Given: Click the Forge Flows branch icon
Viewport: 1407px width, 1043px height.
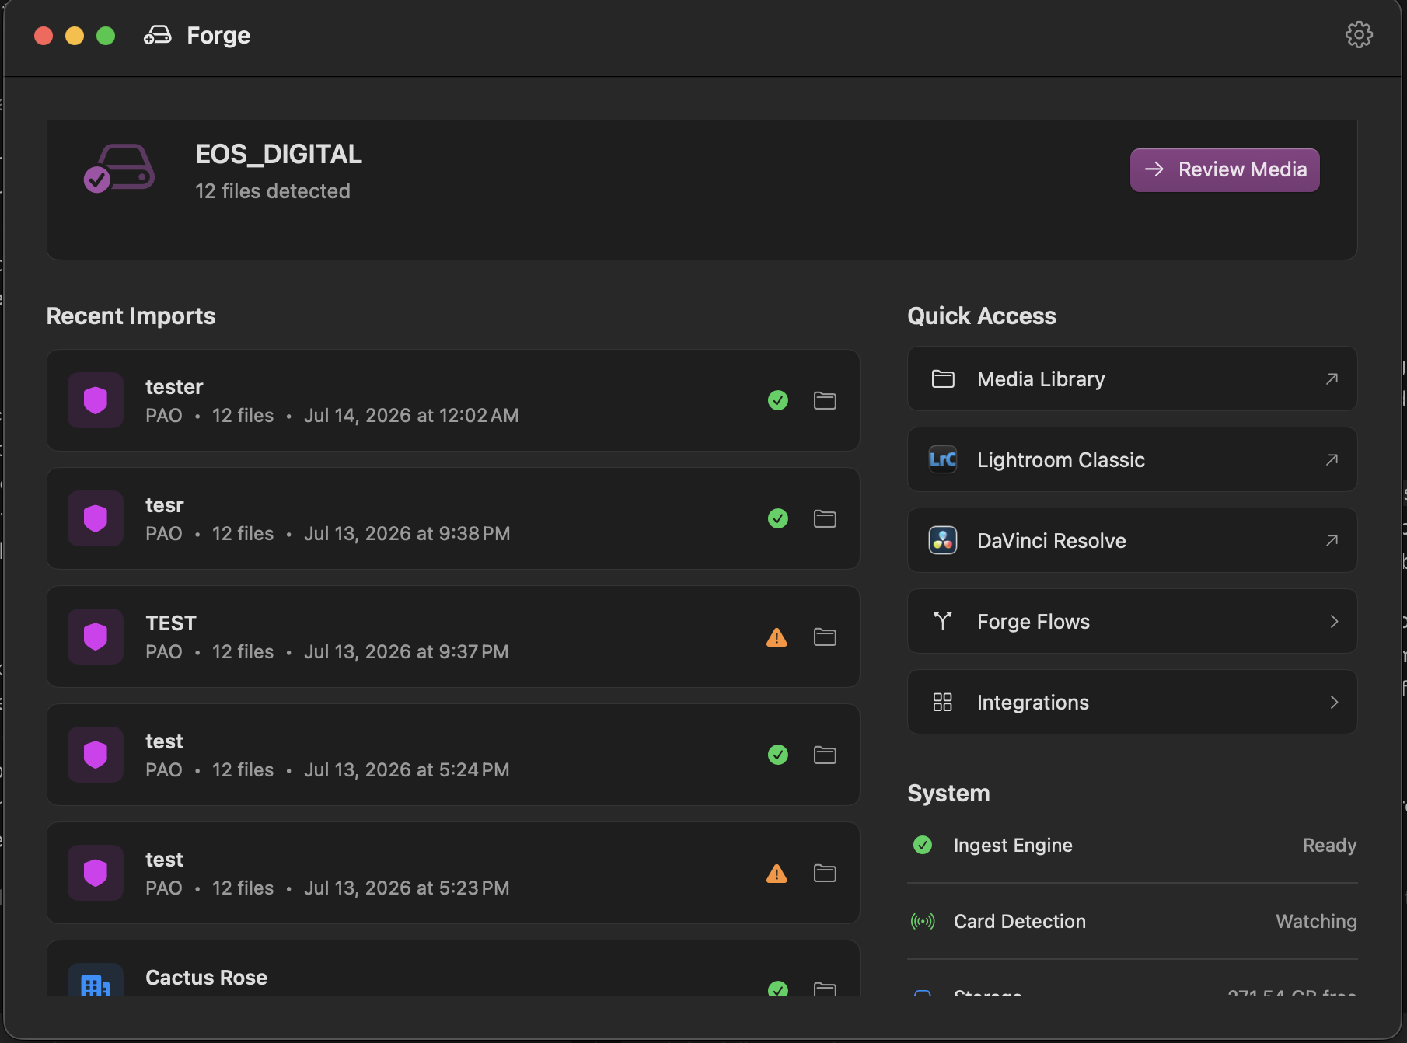Looking at the screenshot, I should [x=943, y=621].
